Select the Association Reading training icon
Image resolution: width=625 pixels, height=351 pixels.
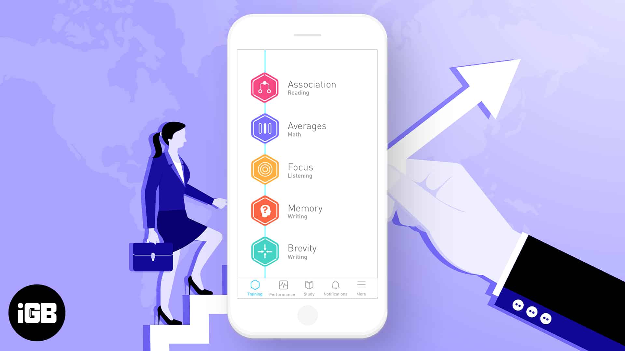point(265,87)
